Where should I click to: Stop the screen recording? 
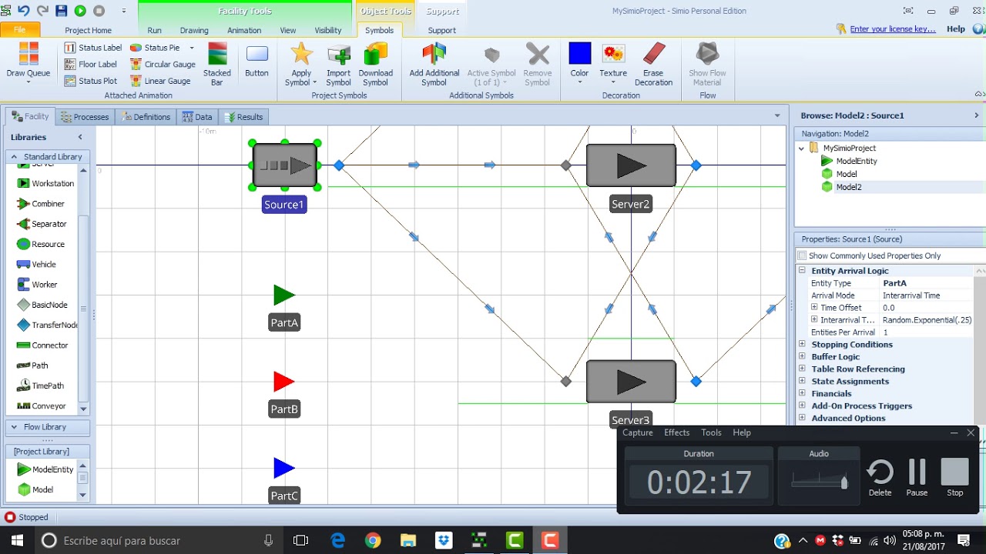click(954, 477)
